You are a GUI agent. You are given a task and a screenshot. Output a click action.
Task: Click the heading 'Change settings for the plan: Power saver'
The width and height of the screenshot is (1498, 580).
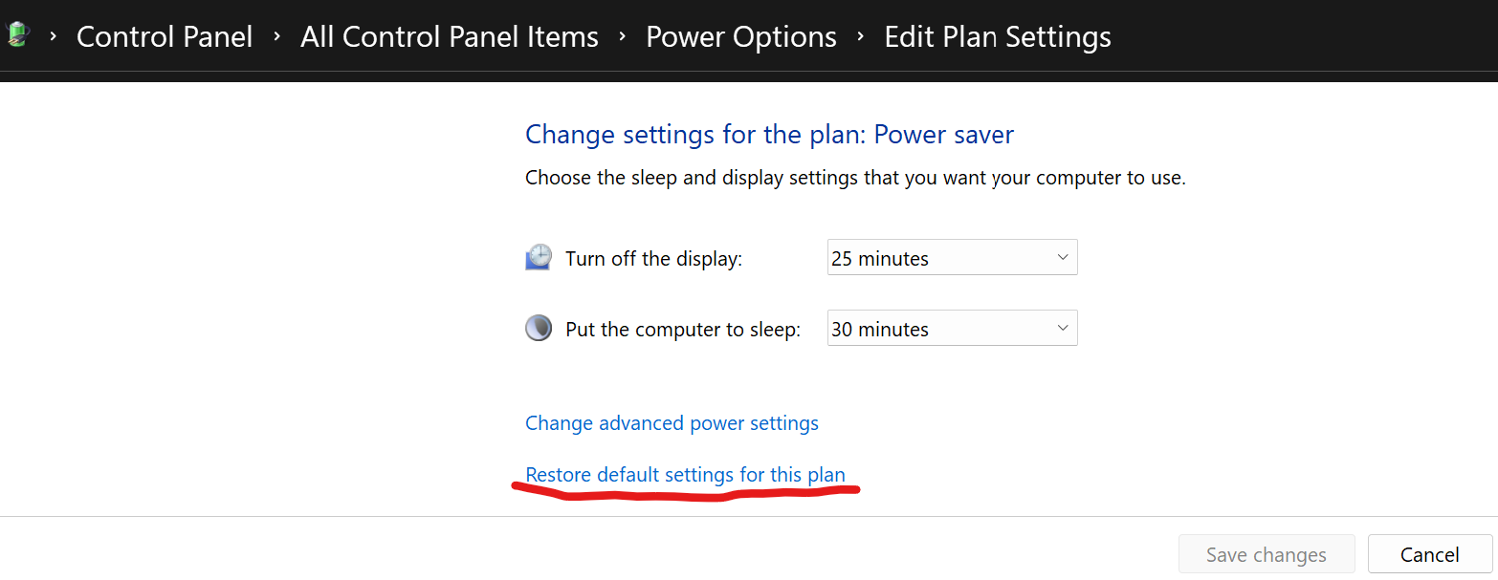click(x=768, y=134)
